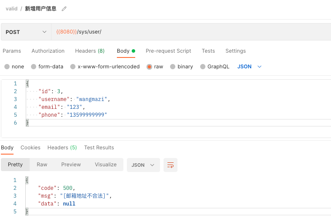Select the GraphQL body option
The height and width of the screenshot is (219, 331).
point(203,67)
